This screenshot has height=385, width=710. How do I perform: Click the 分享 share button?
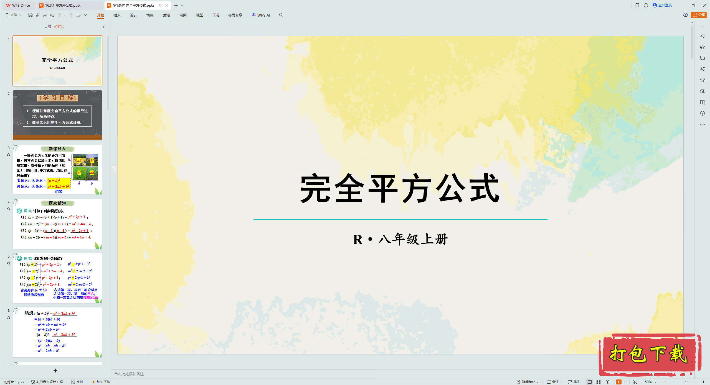coord(699,15)
